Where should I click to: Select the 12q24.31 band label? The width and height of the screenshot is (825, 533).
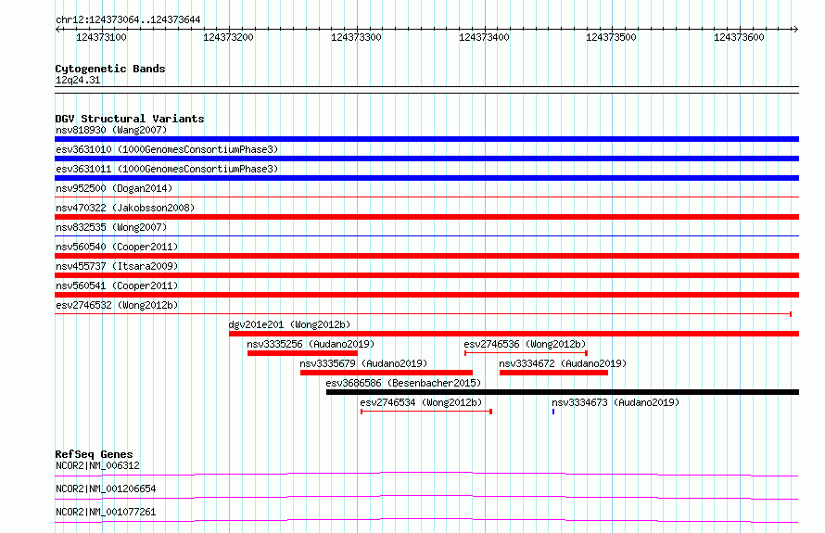78,80
